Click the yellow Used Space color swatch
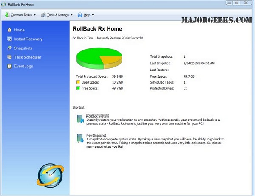Screen dimensions: 255x196 coord(78,82)
